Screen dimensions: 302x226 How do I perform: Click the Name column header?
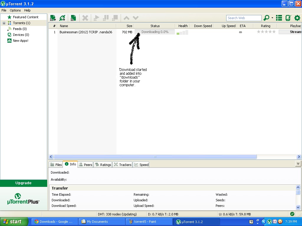coord(87,26)
